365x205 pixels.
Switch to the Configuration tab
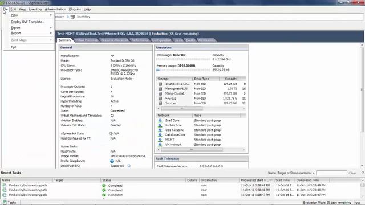(161, 40)
